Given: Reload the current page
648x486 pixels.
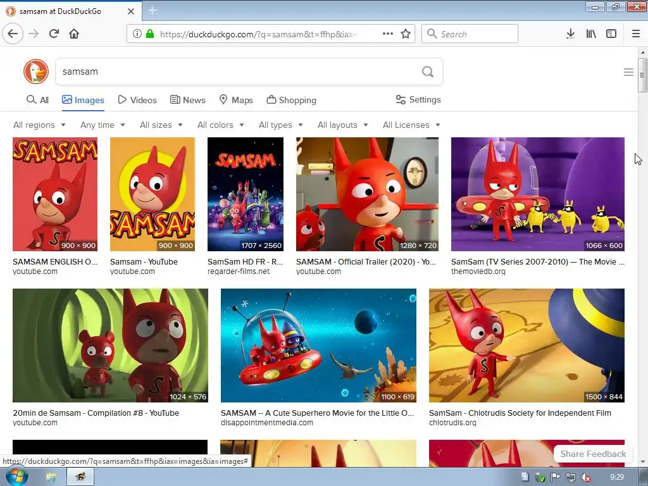Looking at the screenshot, I should (54, 34).
